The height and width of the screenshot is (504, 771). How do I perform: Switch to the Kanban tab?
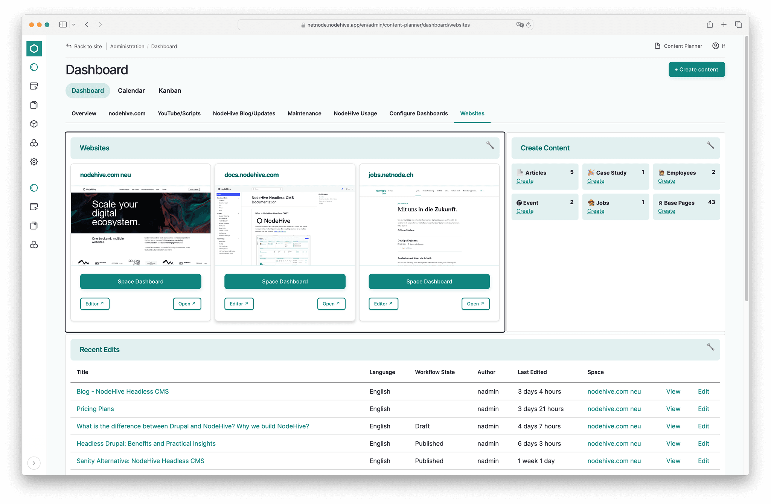170,91
